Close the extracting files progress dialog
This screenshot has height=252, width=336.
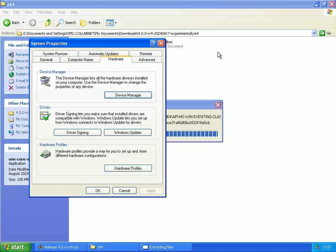tap(218, 105)
